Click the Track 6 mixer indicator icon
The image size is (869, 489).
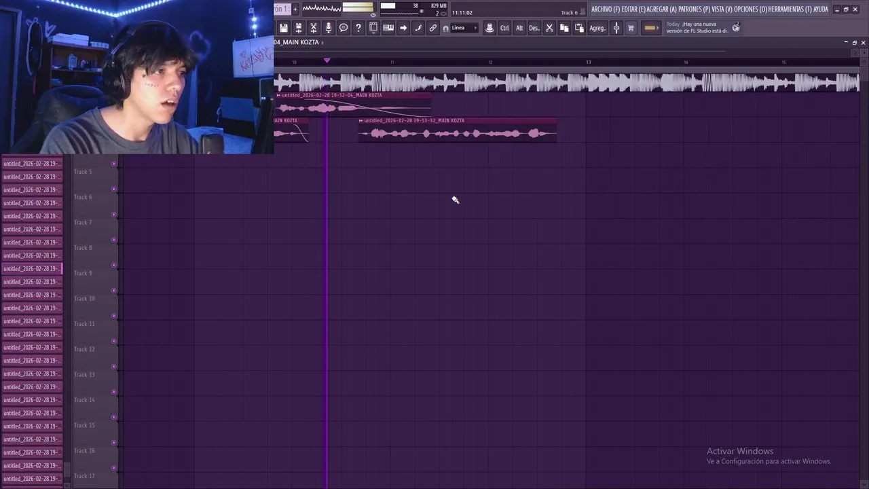point(583,12)
